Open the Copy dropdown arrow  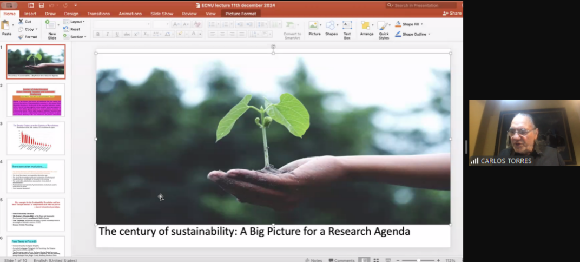click(x=36, y=29)
